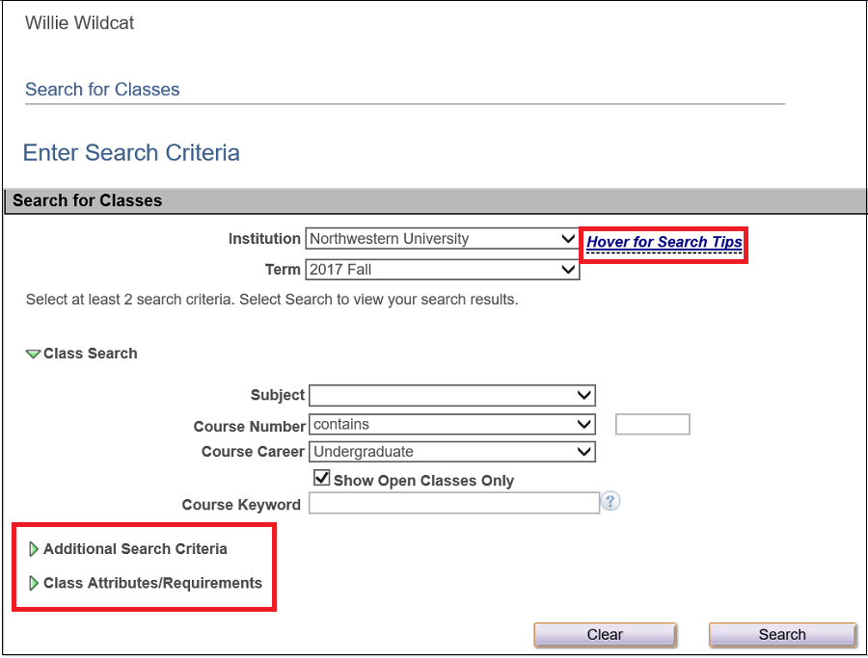Click the Search for Classes page heading
This screenshot has height=658, width=868.
tap(102, 90)
